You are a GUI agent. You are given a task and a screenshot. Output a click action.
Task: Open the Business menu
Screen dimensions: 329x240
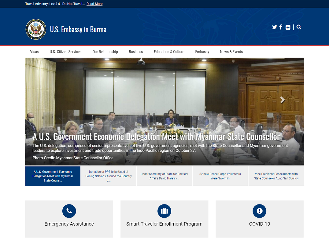(136, 52)
